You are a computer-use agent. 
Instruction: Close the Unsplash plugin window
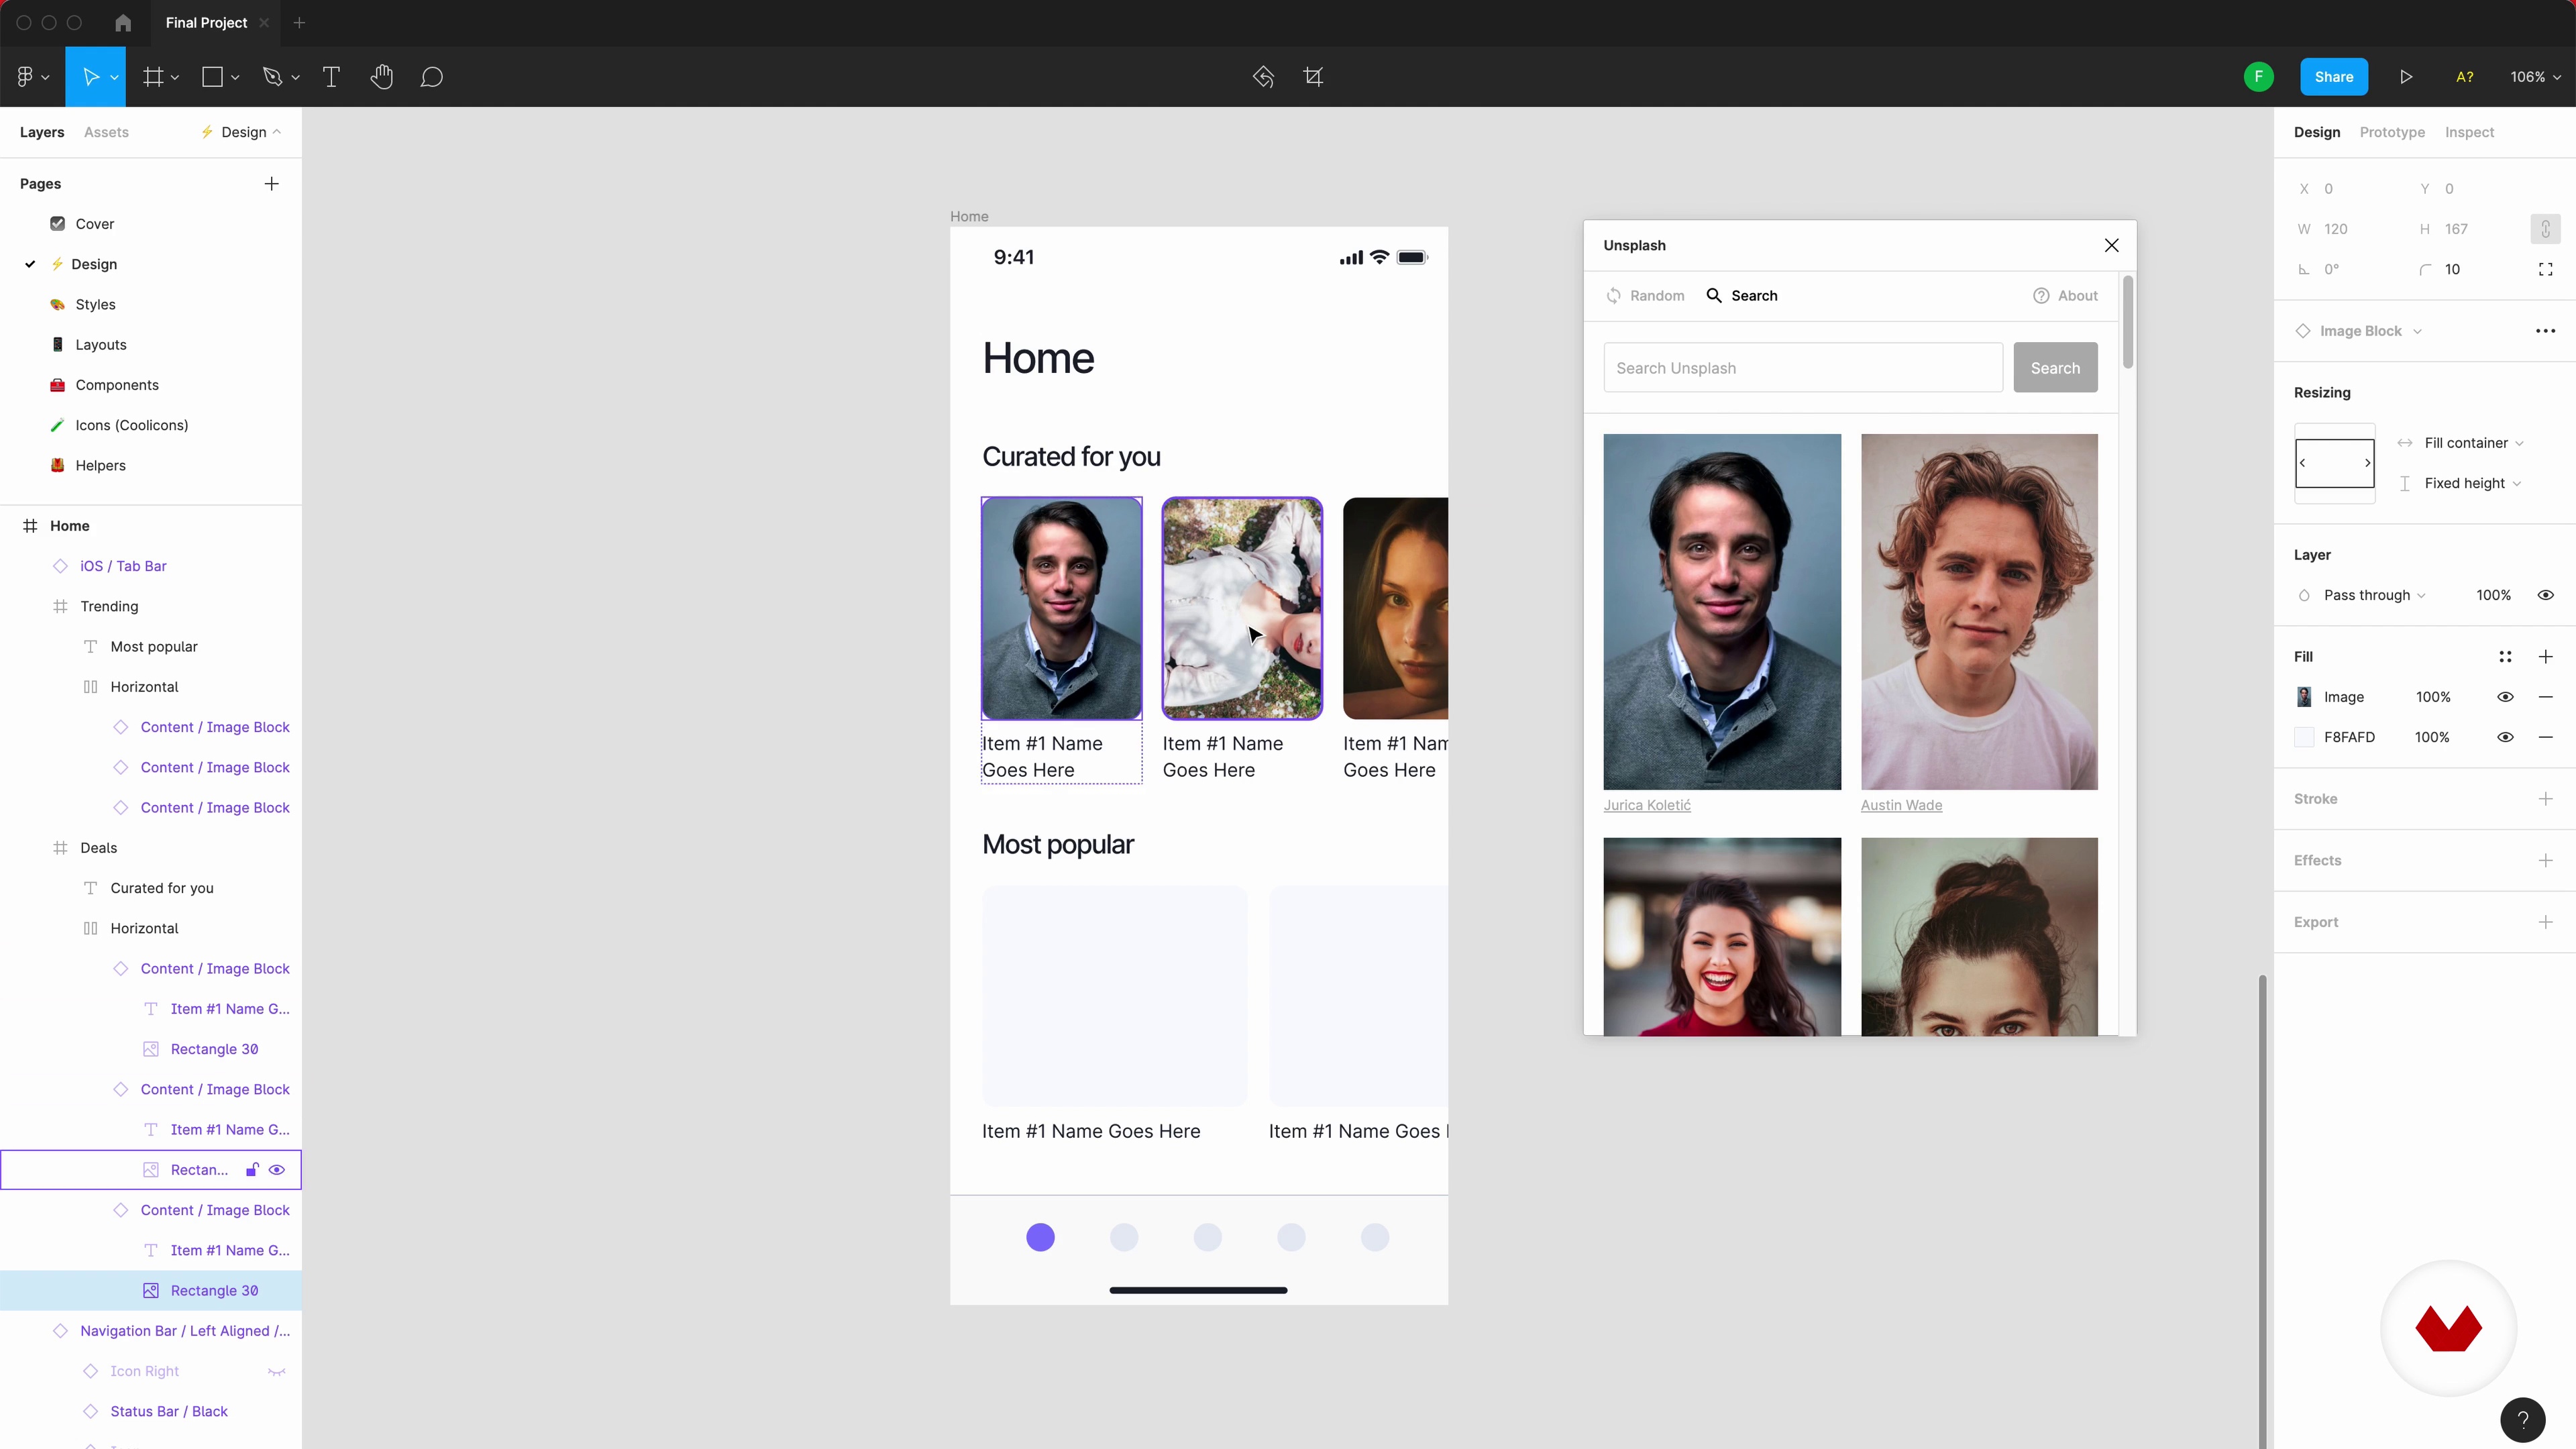(x=2111, y=246)
